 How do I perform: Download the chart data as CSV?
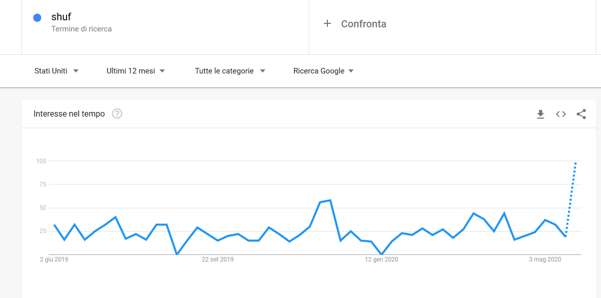click(541, 114)
